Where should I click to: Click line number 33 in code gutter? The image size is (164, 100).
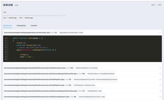(6, 45)
